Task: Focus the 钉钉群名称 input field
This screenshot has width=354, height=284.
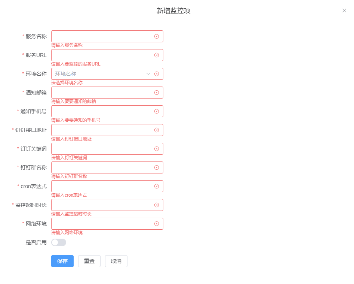Action: pyautogui.click(x=102, y=167)
